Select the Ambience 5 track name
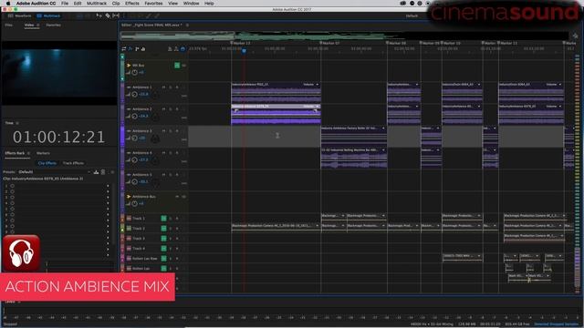 click(x=142, y=175)
